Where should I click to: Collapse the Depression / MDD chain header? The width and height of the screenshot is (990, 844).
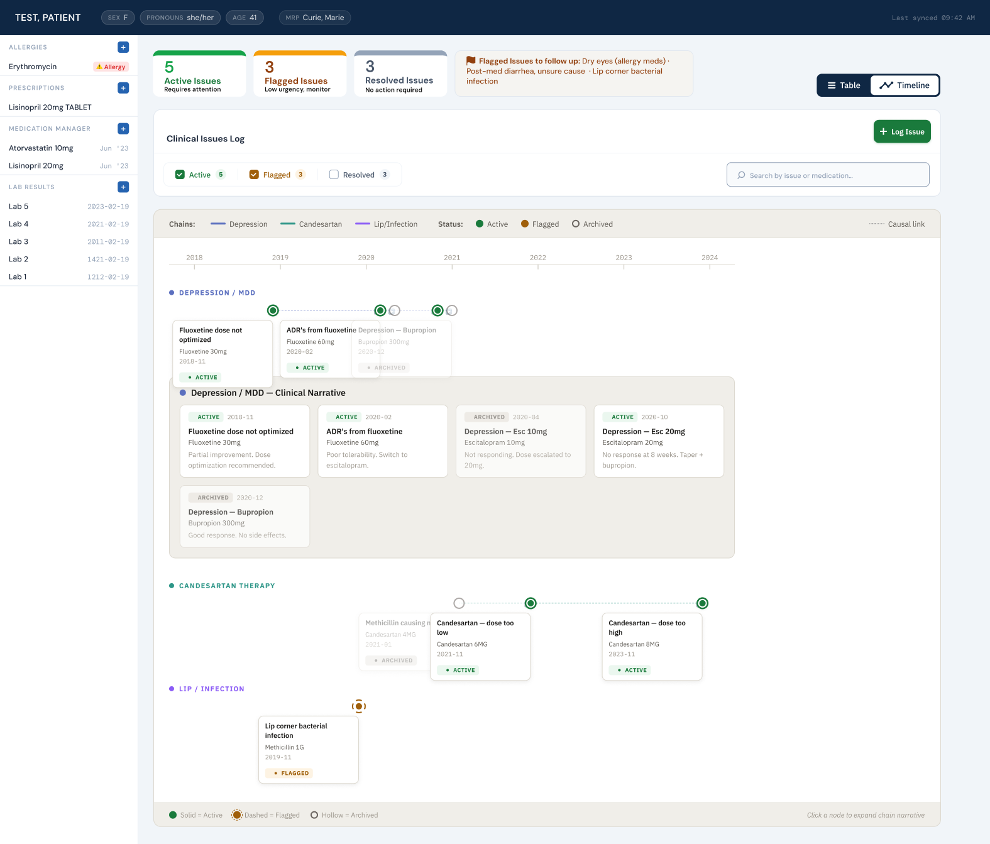pyautogui.click(x=217, y=293)
